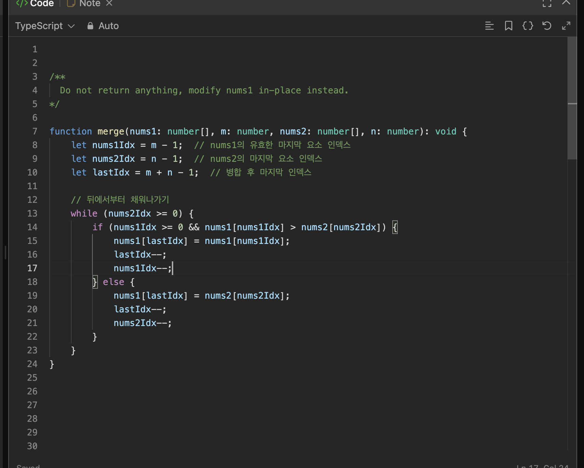The image size is (584, 468).
Task: Click line number 1 in the gutter
Action: point(35,49)
